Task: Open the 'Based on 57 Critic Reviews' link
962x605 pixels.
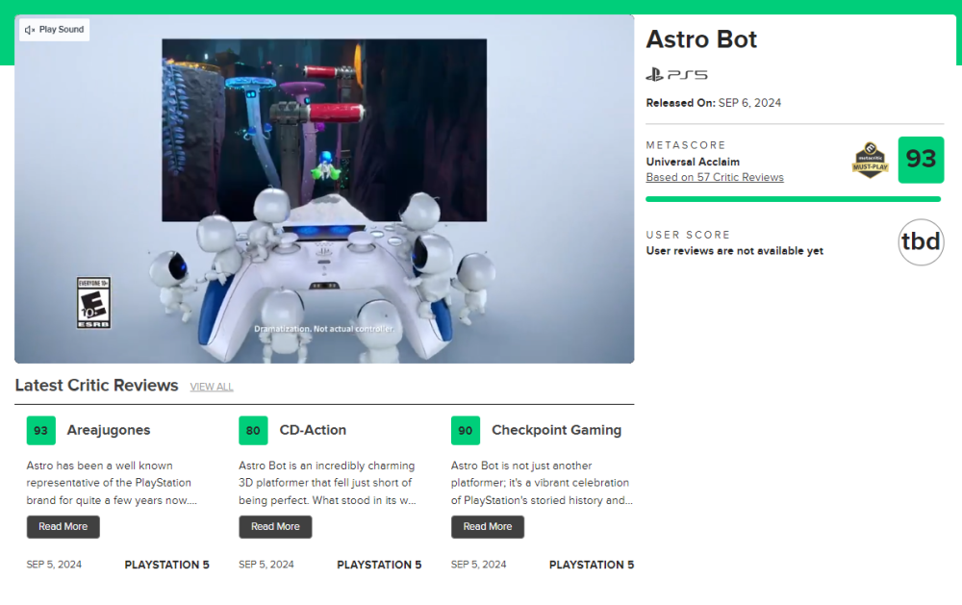Action: point(715,177)
